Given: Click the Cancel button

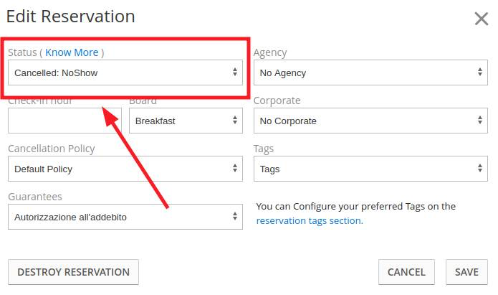Looking at the screenshot, I should coord(406,272).
